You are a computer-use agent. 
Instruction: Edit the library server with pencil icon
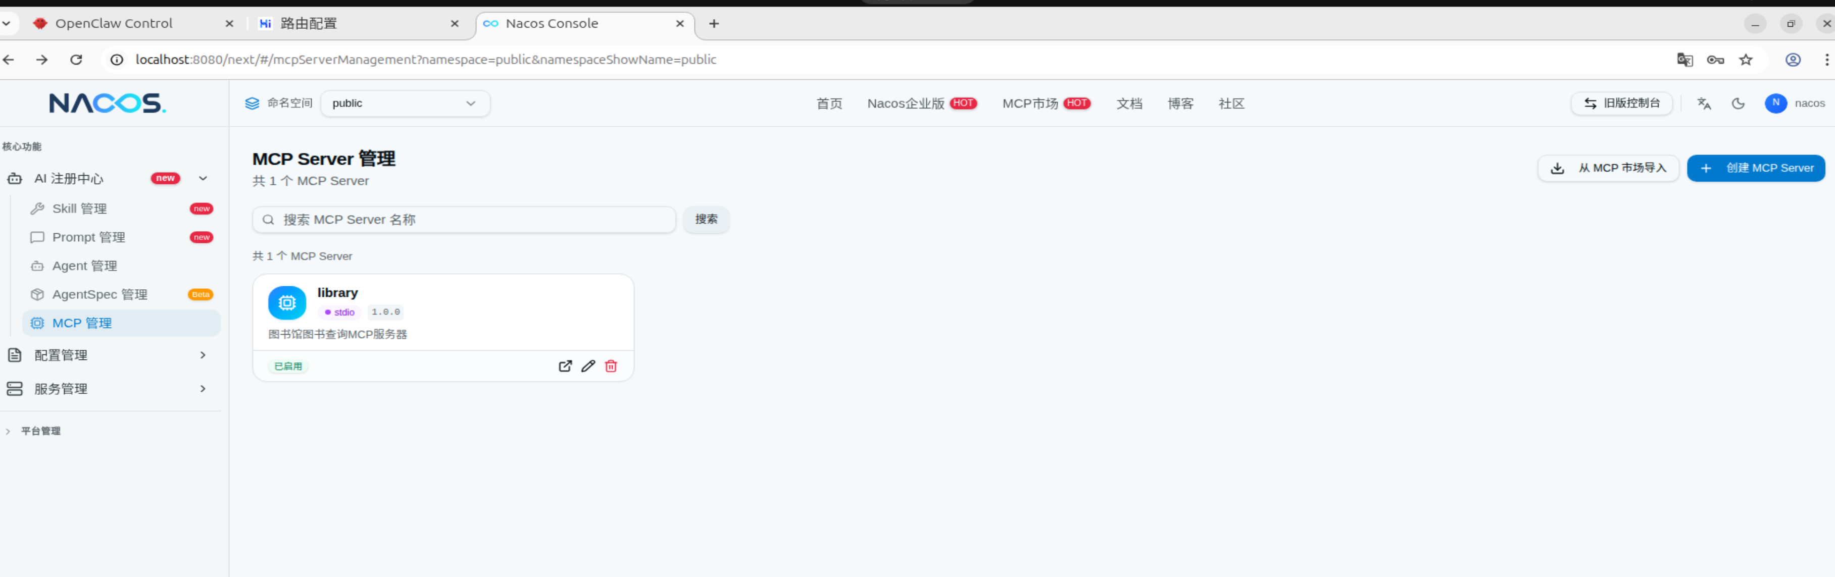588,366
